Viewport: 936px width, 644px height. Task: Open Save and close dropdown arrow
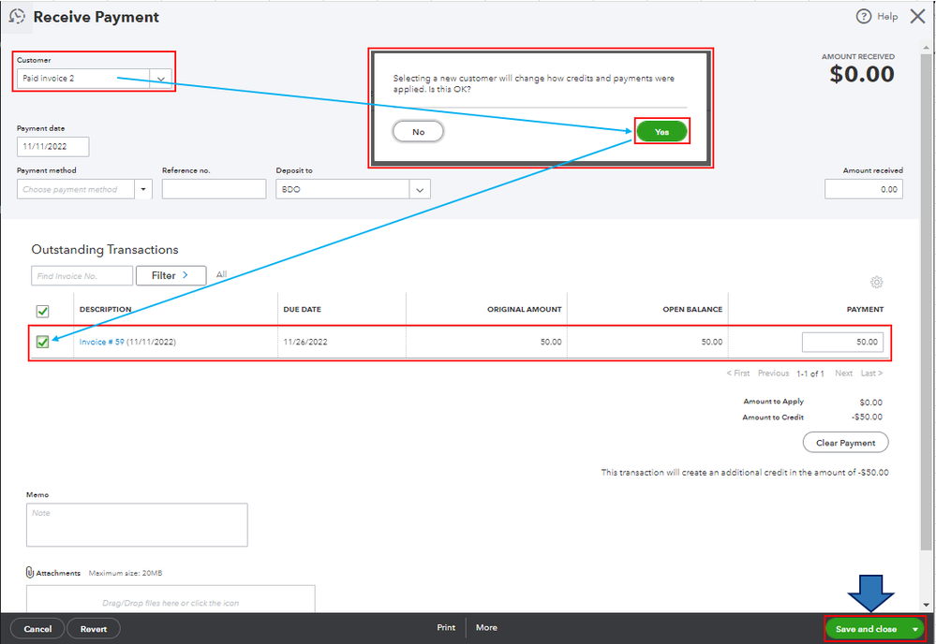point(915,629)
